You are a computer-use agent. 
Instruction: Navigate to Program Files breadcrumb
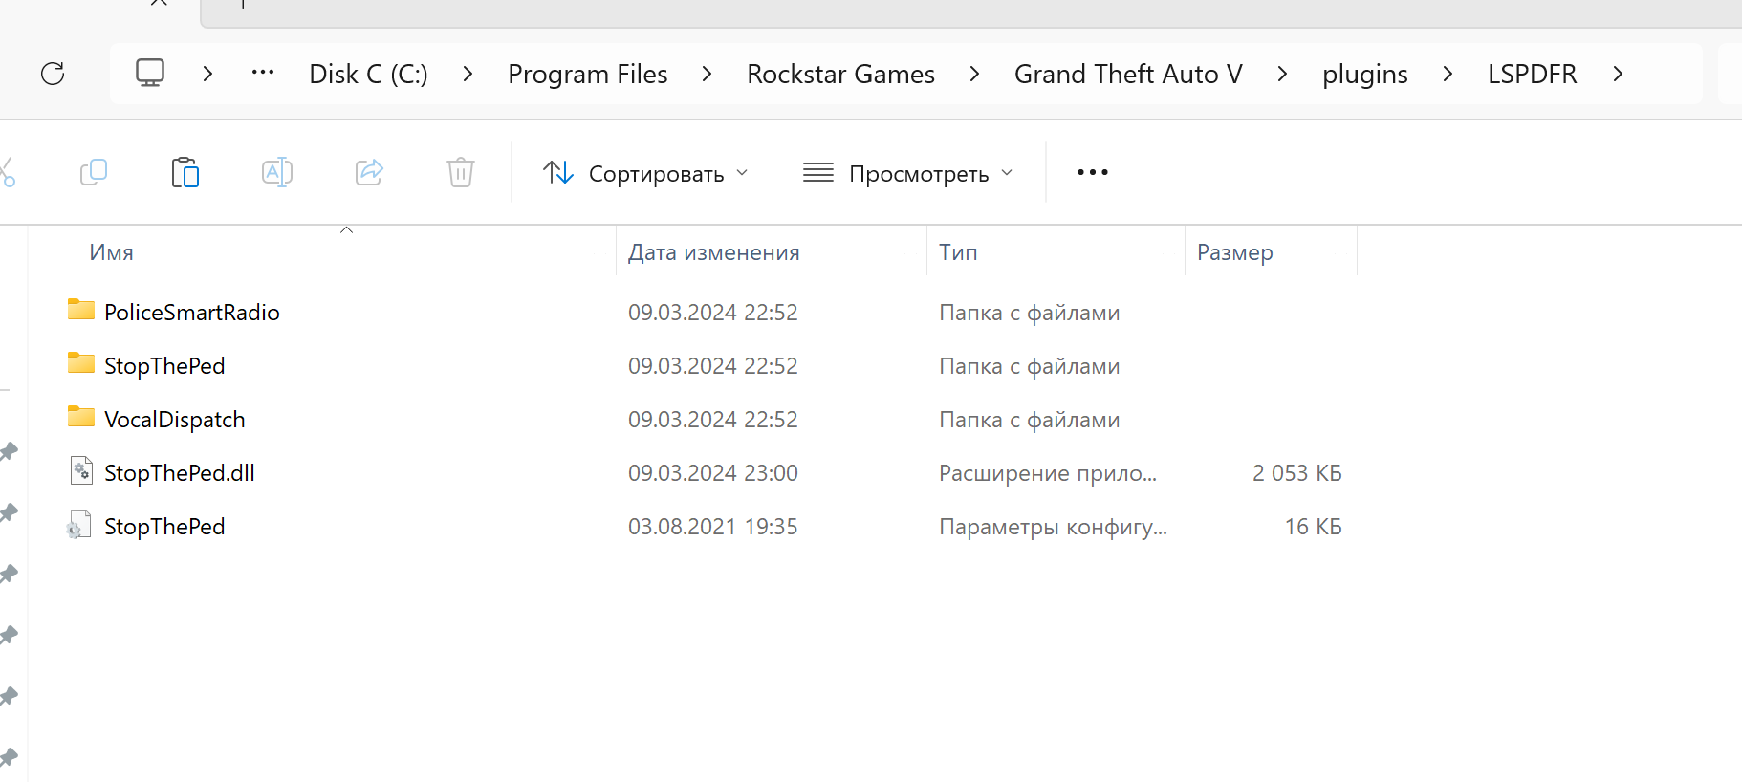coord(587,74)
